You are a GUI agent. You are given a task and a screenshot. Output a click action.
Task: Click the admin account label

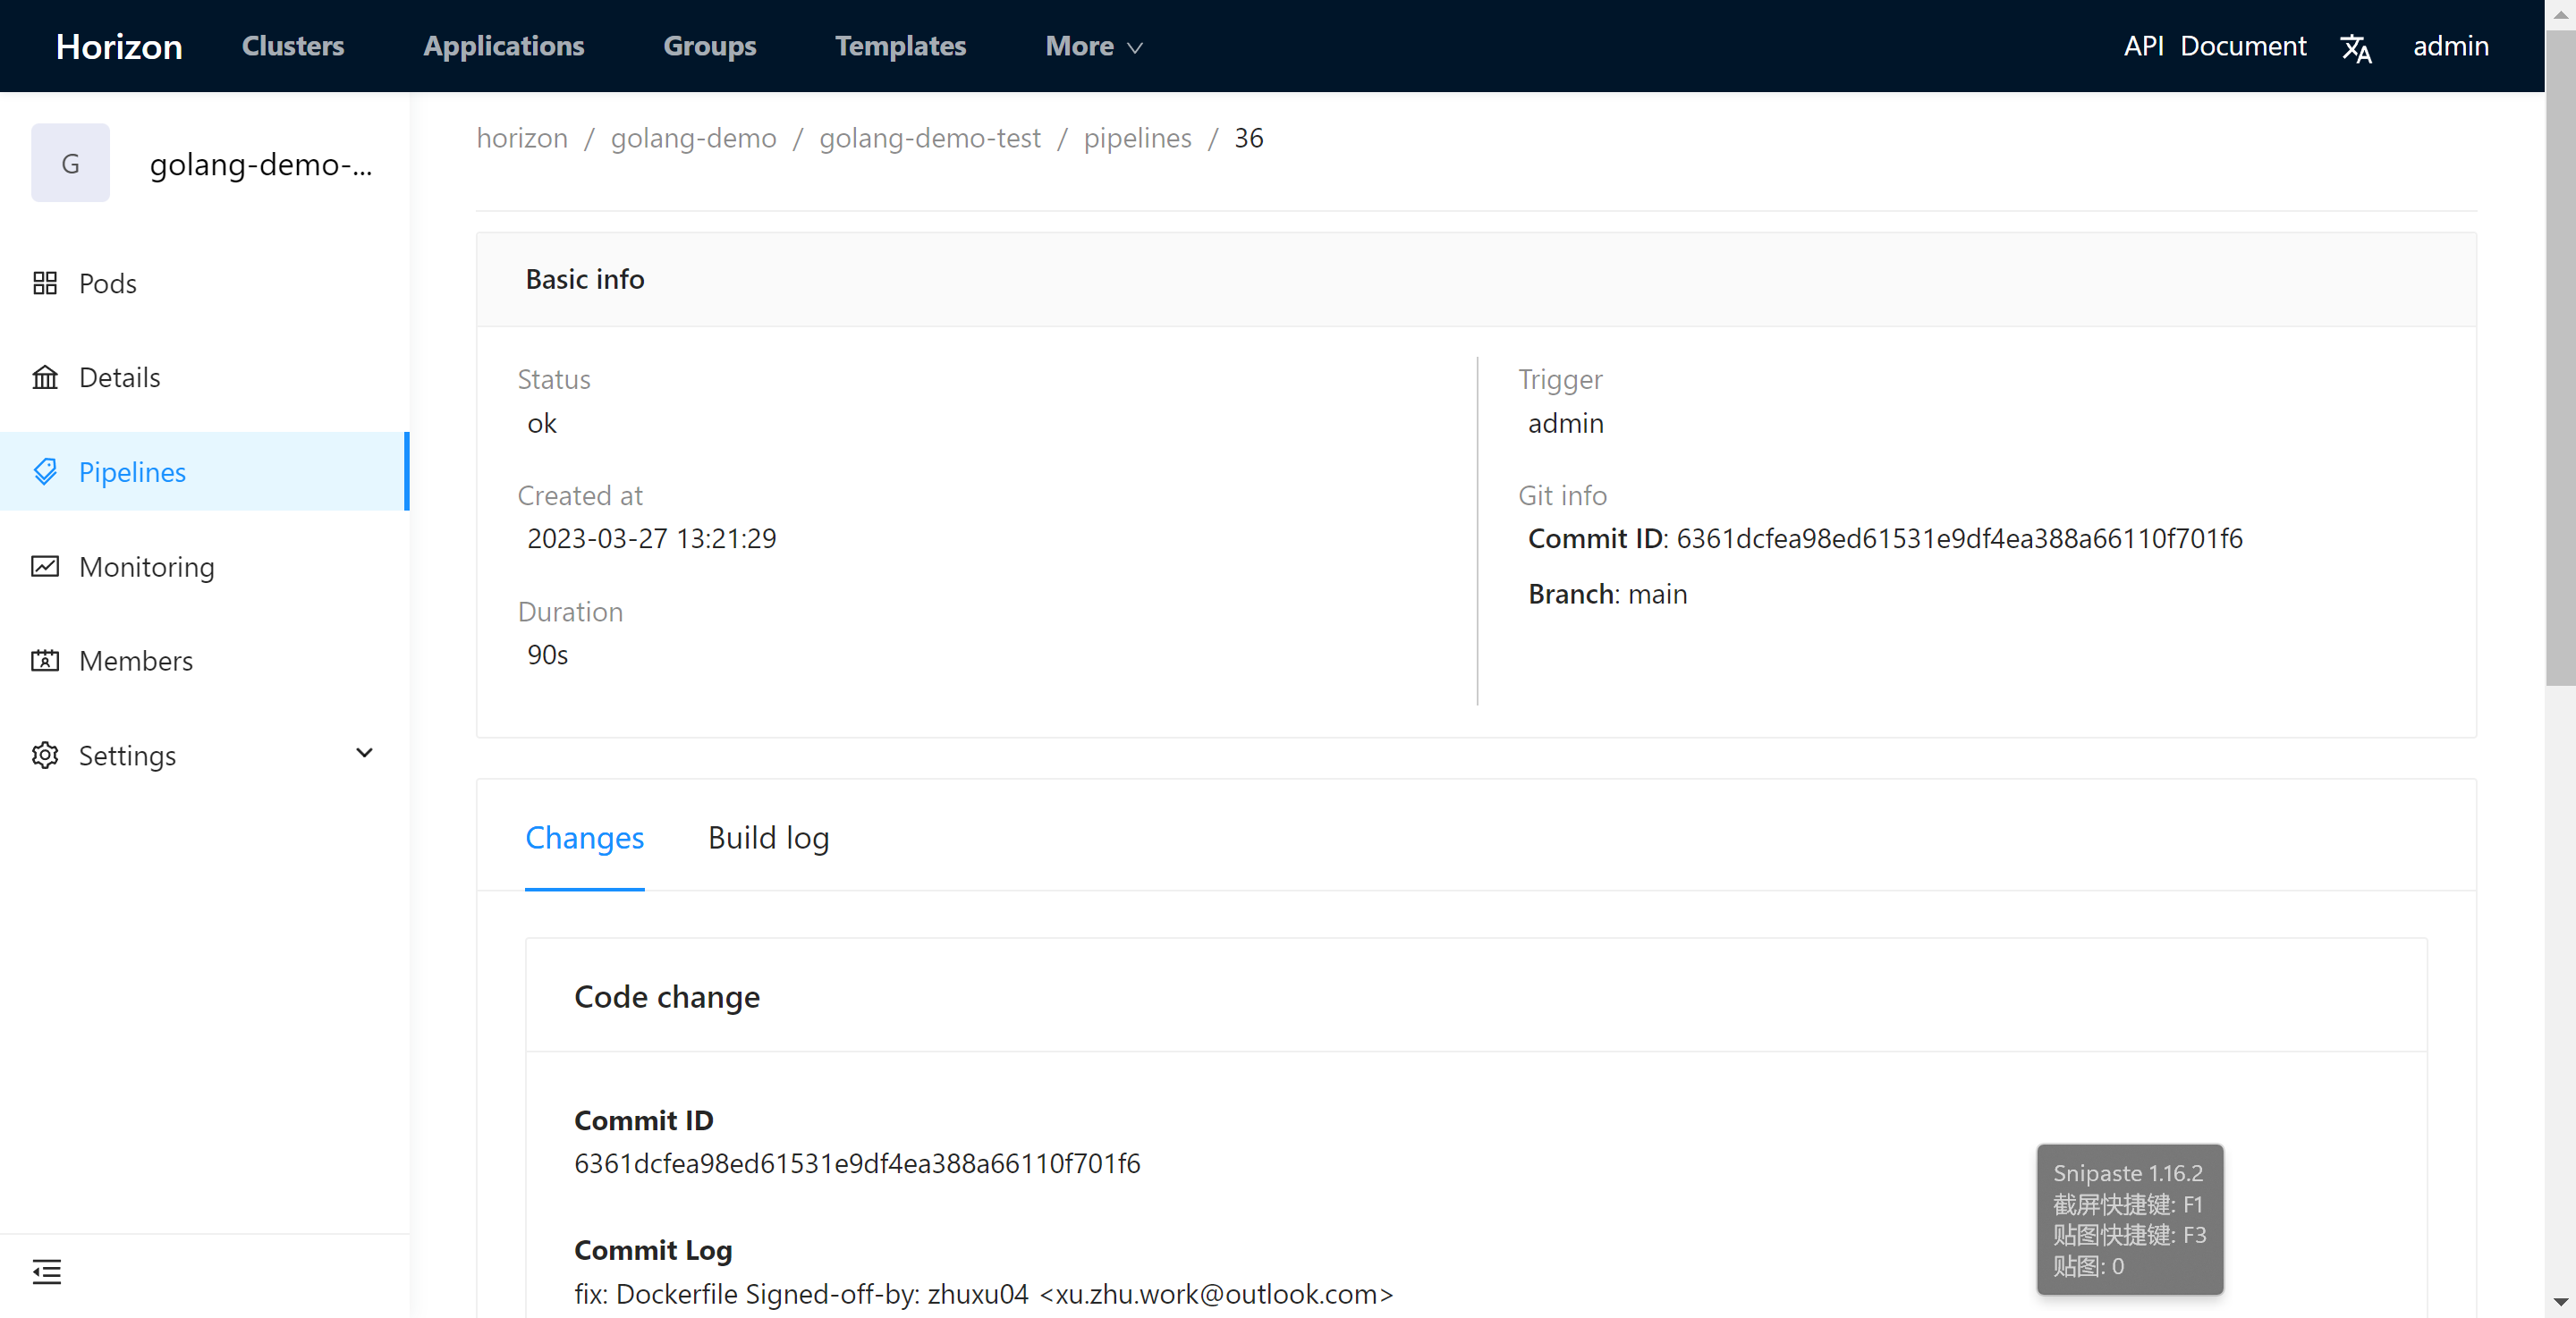tap(2450, 46)
